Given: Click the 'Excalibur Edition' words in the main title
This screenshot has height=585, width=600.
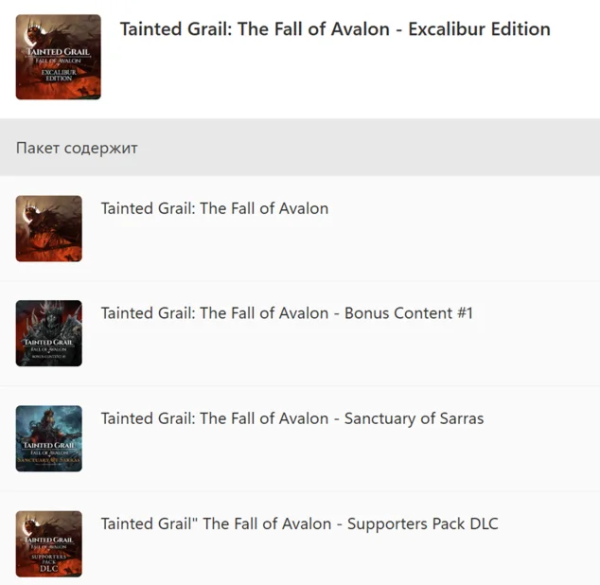Looking at the screenshot, I should 479,28.
